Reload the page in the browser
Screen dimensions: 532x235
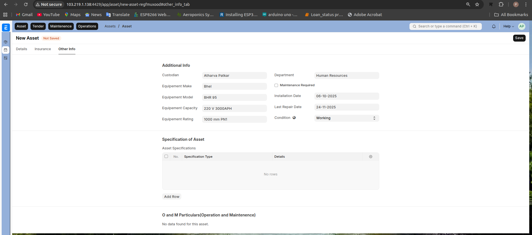click(x=26, y=4)
